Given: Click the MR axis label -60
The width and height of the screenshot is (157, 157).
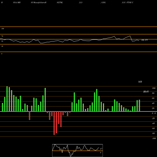Looking at the screenshot, I should click(x=153, y=128).
